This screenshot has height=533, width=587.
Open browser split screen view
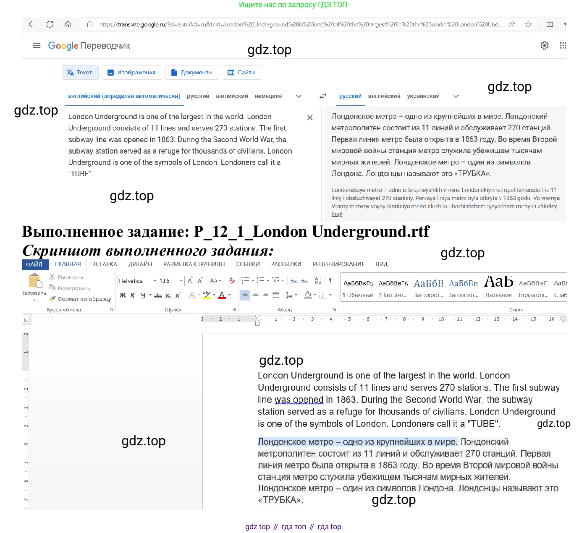tap(549, 24)
